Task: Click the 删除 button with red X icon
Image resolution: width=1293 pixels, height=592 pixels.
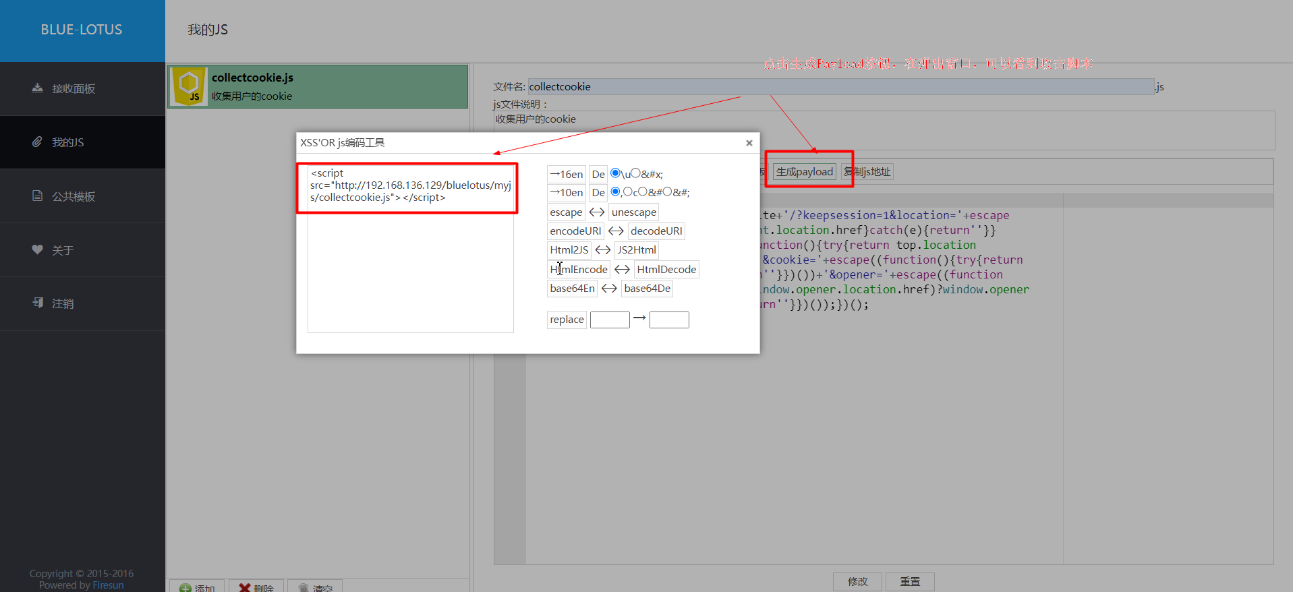Action: pos(256,587)
